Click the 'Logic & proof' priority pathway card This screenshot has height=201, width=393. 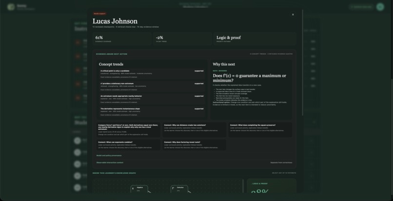(255, 39)
